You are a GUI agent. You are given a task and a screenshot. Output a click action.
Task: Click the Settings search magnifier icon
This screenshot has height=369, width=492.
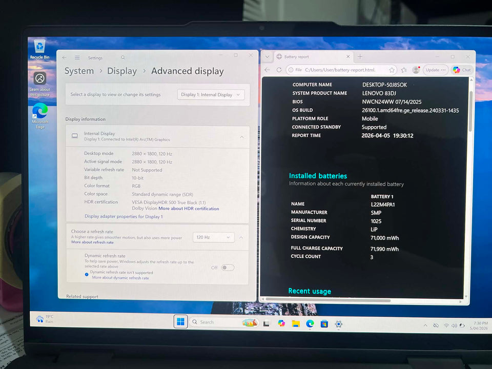(x=123, y=58)
